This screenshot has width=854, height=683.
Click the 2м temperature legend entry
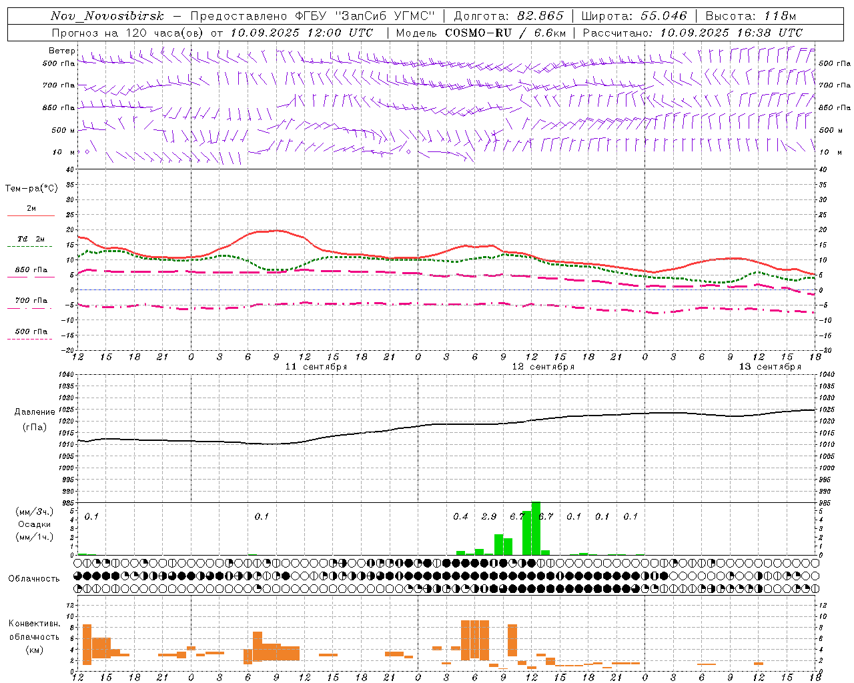point(31,208)
